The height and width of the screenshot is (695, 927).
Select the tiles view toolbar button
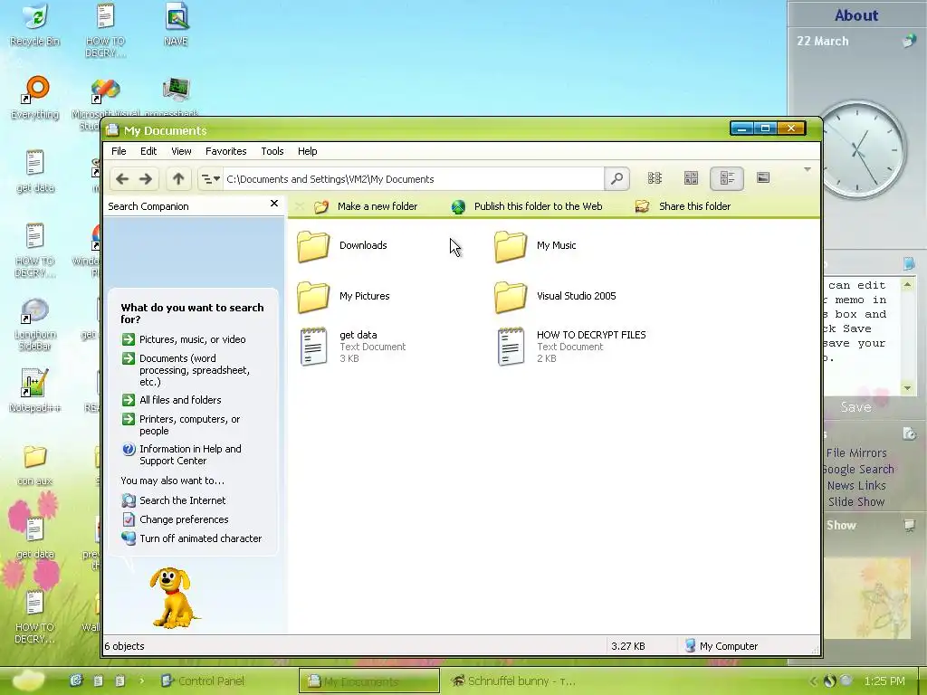[727, 178]
